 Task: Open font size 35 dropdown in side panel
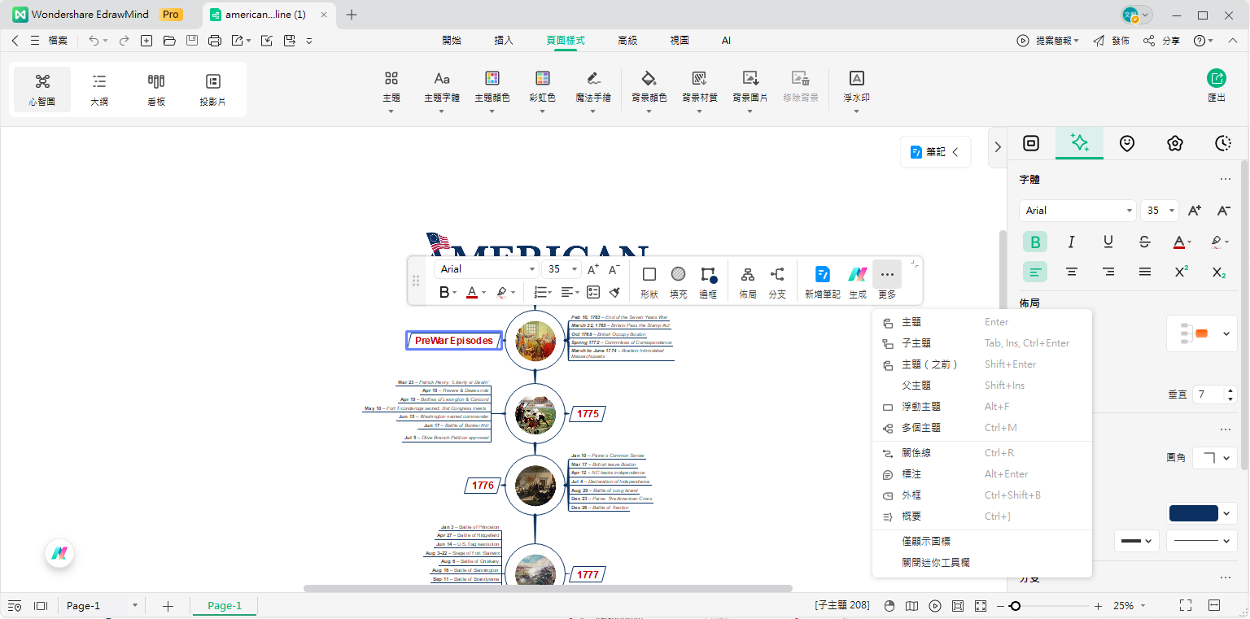point(1172,211)
